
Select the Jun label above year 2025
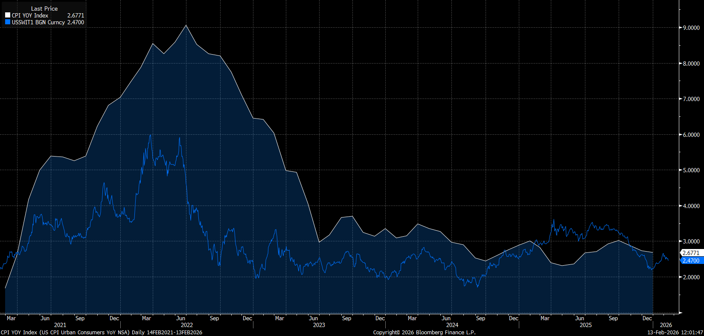click(x=580, y=318)
